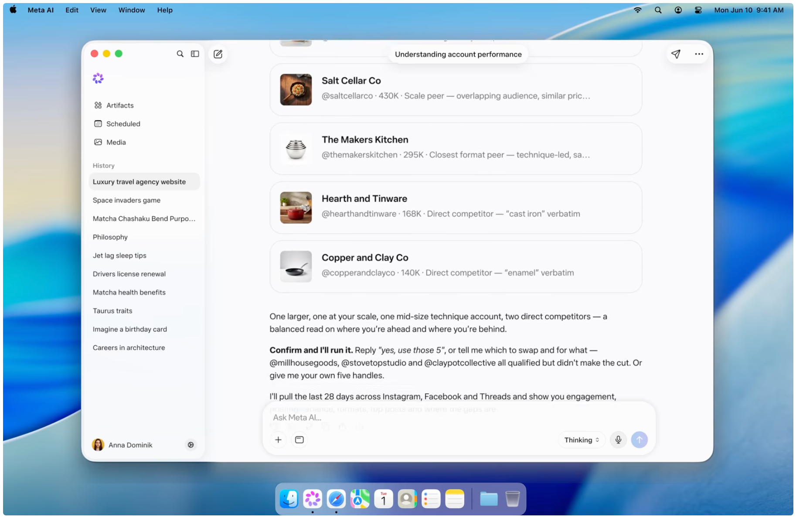Click the History section heading
796x518 pixels.
[103, 166]
